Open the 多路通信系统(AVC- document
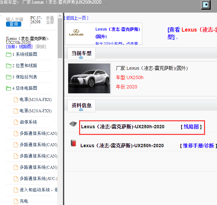The width and height of the screenshot is (217, 205). point(38,178)
